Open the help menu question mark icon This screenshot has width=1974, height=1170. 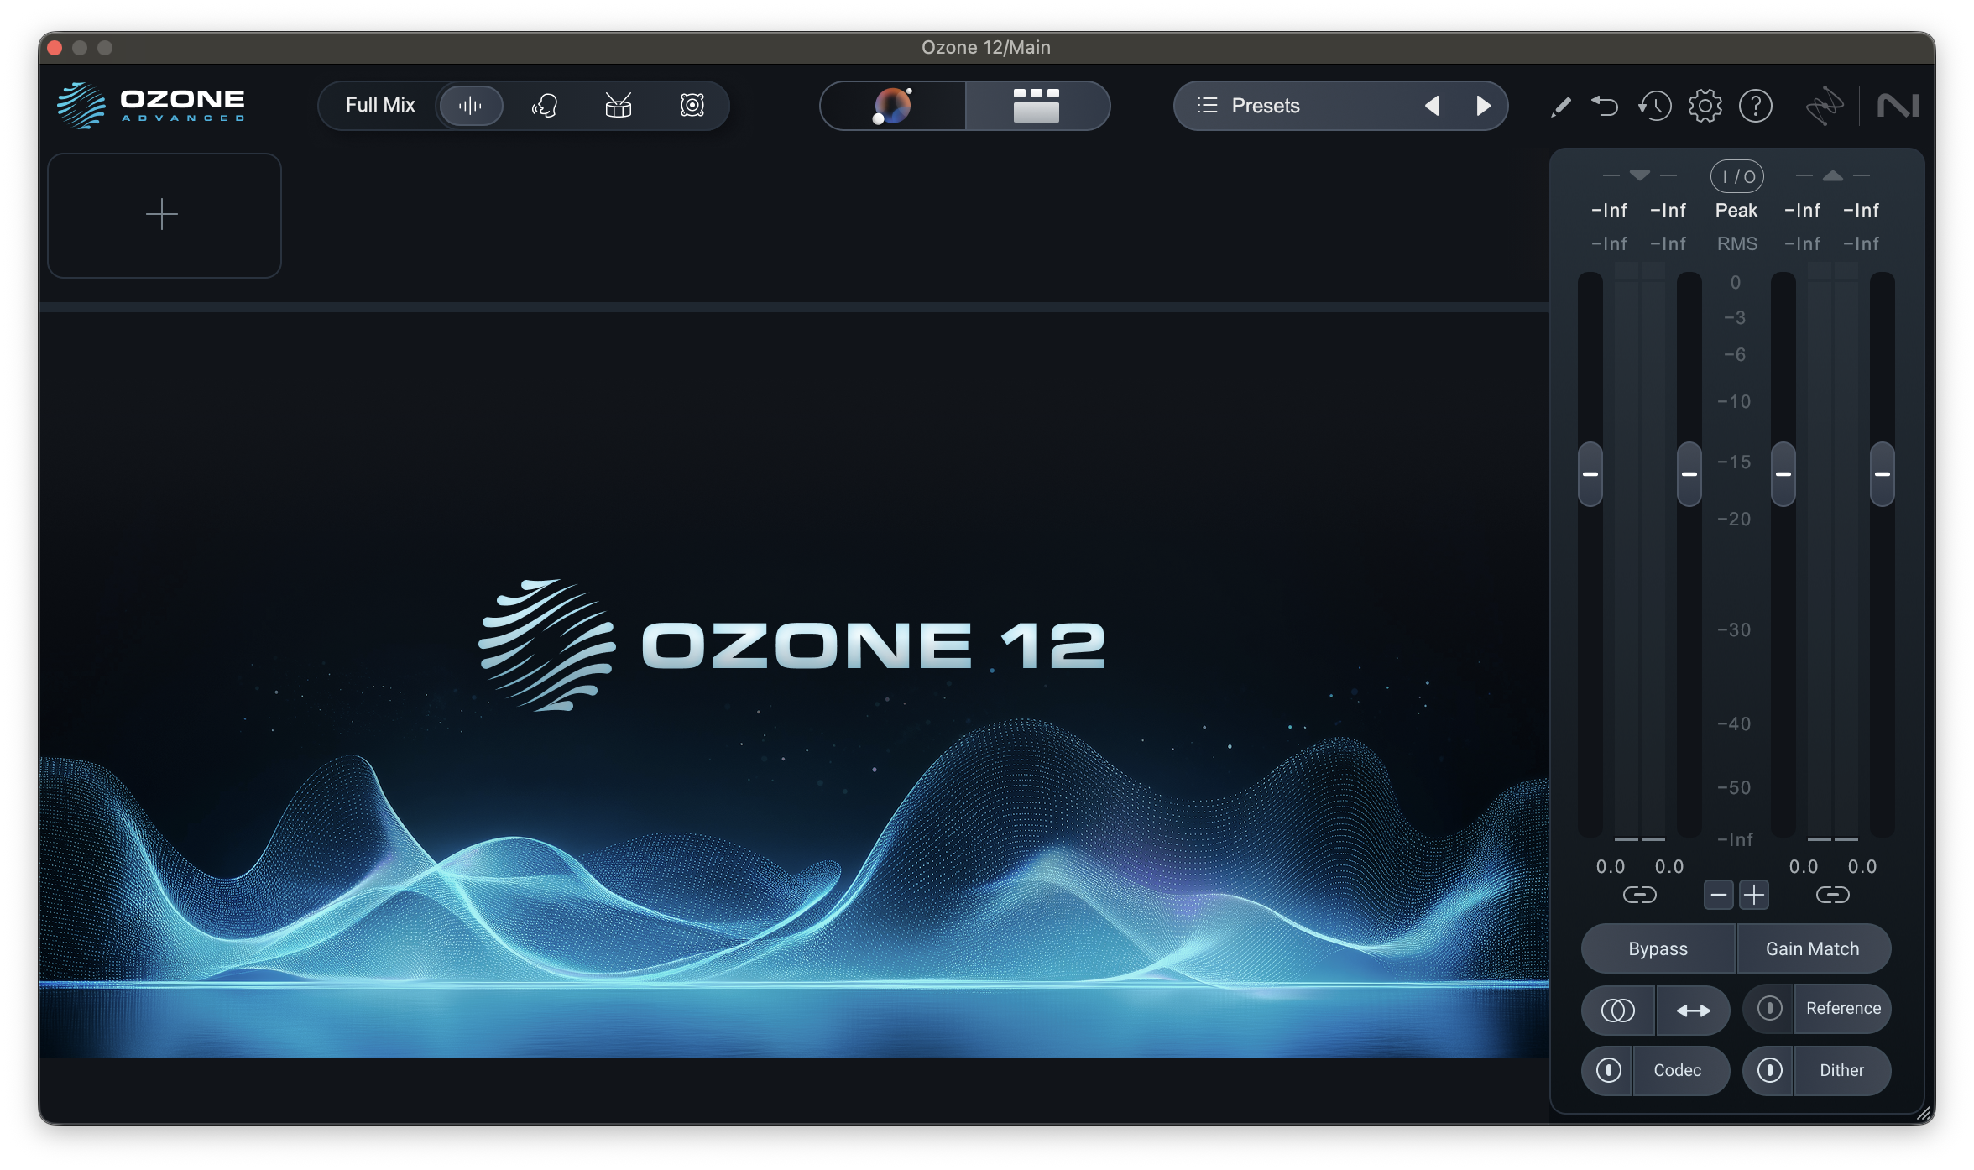(1756, 105)
